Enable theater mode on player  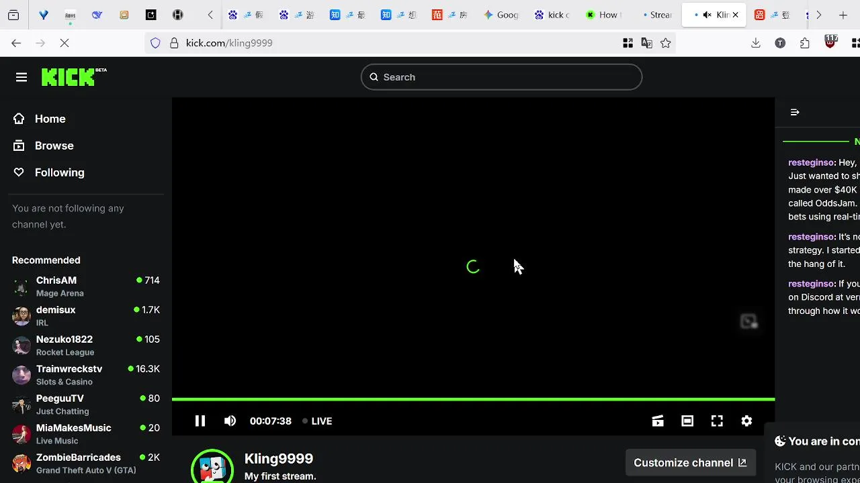point(687,421)
